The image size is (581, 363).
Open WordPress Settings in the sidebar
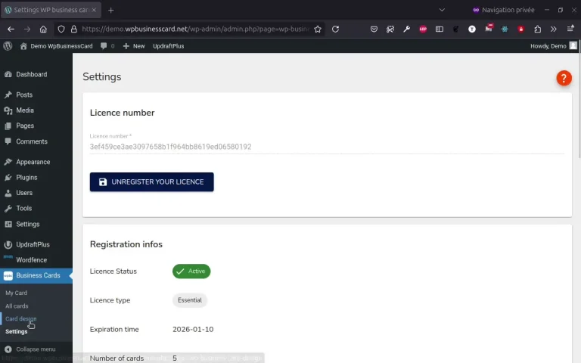27,224
